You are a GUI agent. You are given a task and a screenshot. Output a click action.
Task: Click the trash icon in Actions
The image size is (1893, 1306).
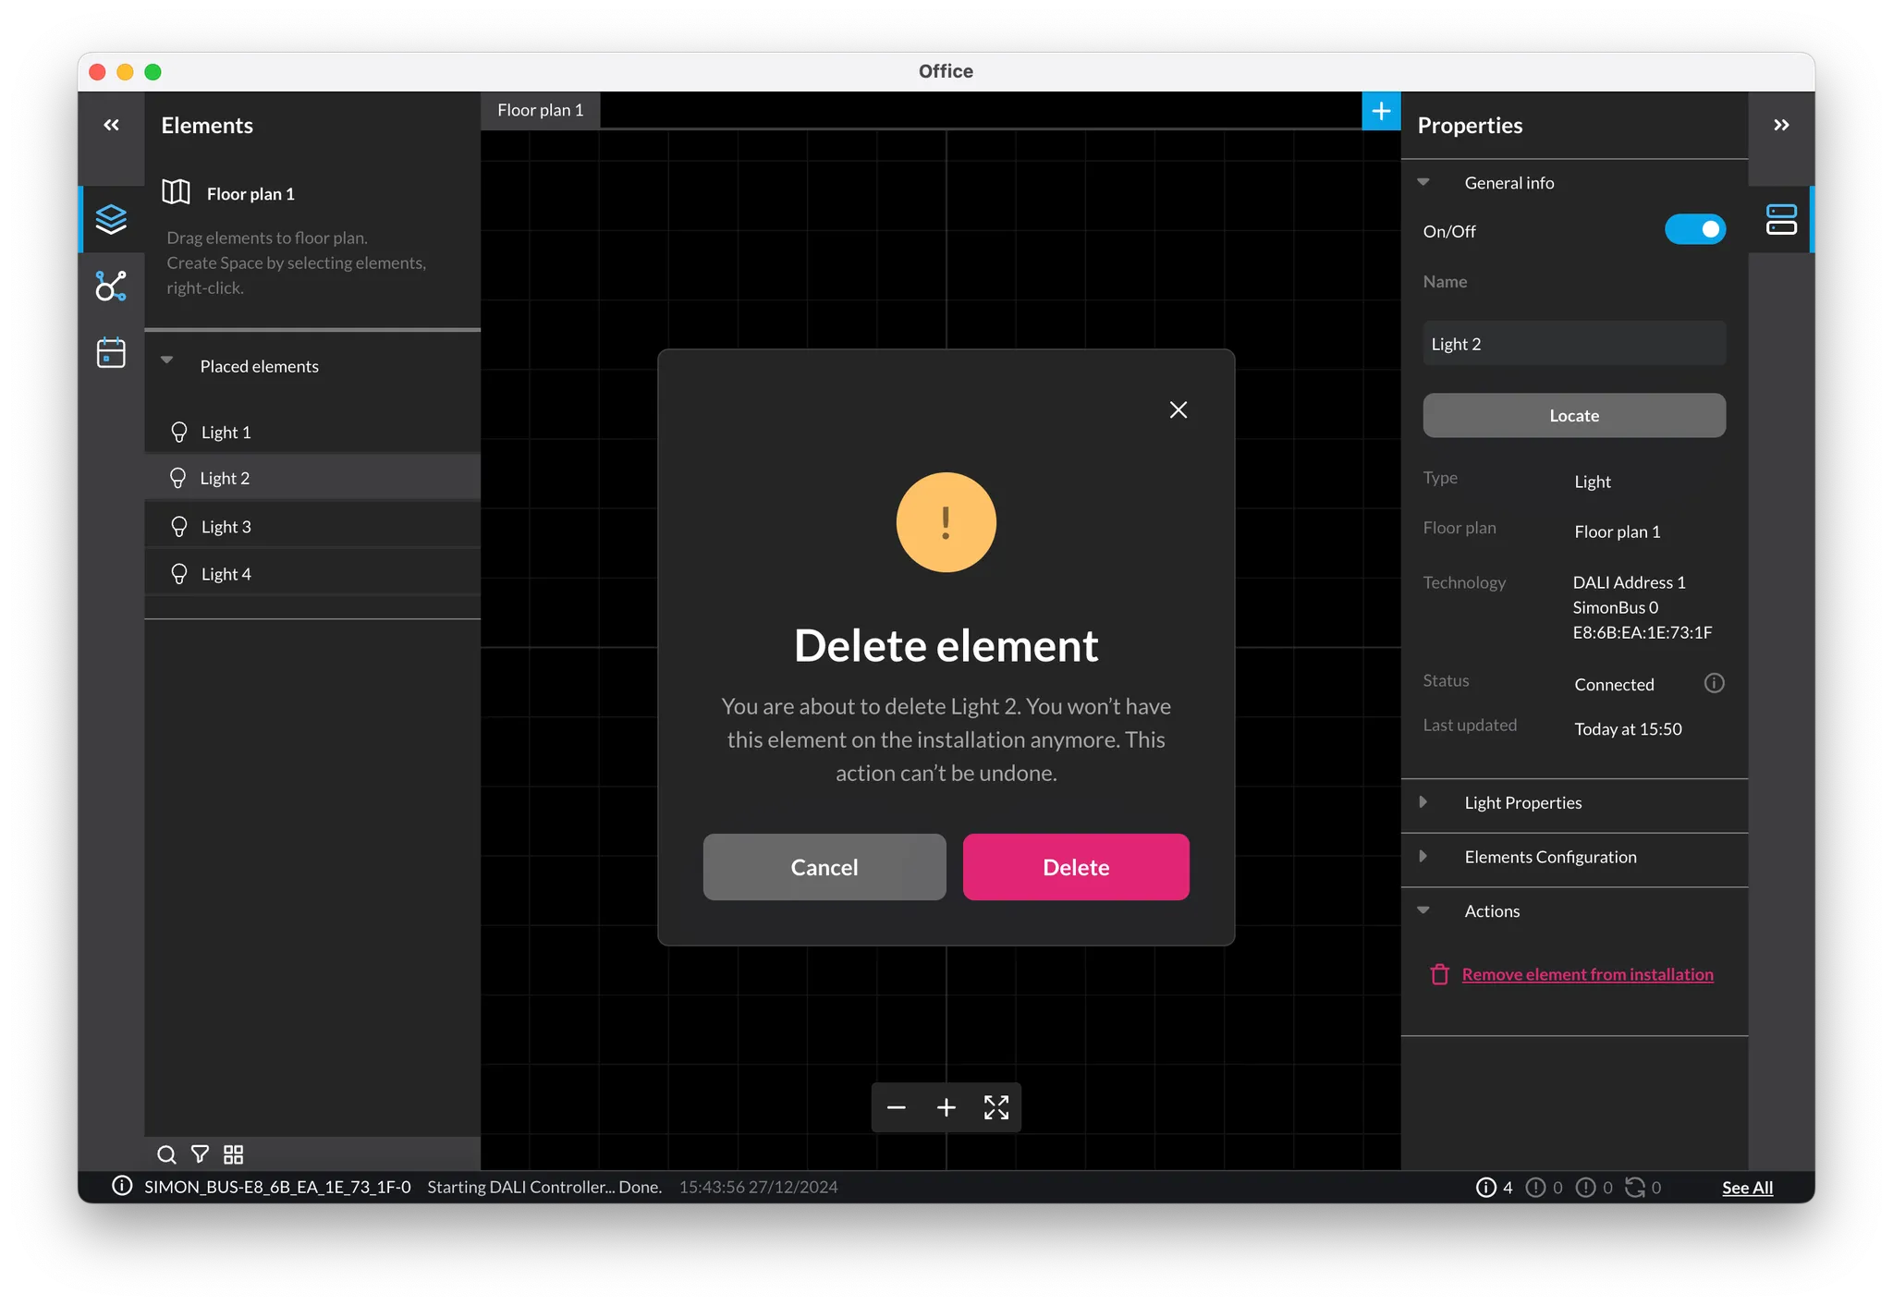tap(1439, 974)
